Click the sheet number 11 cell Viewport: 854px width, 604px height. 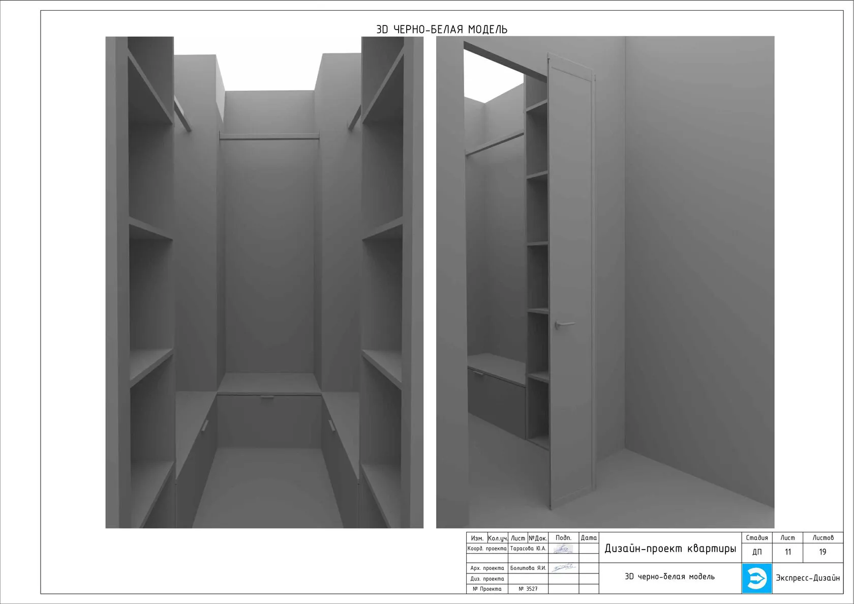(787, 552)
